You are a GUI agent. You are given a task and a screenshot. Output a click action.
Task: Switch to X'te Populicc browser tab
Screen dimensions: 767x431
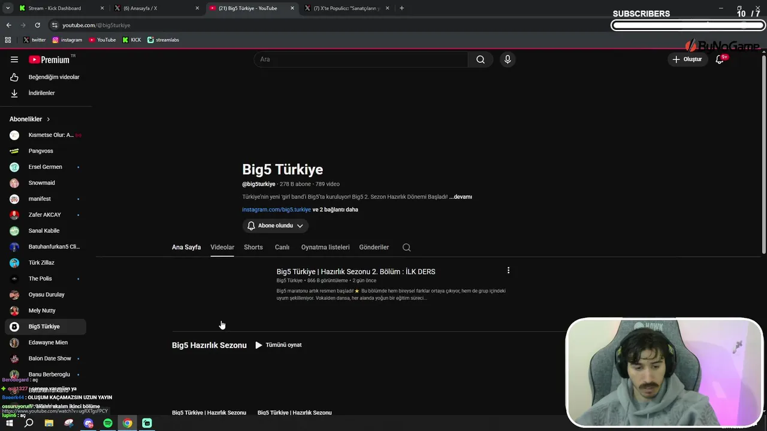(346, 8)
